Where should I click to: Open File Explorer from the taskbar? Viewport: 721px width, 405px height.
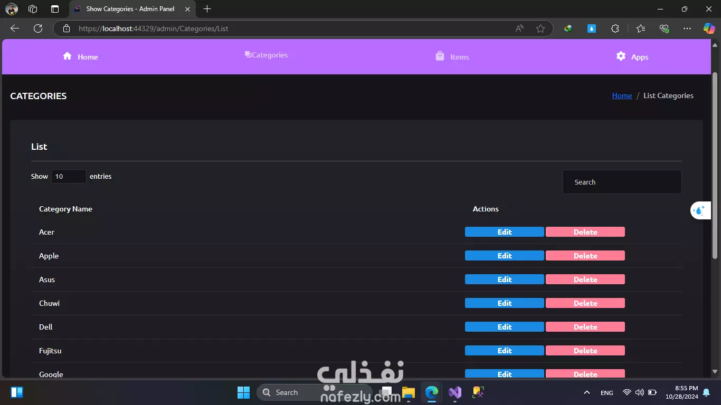(x=409, y=392)
